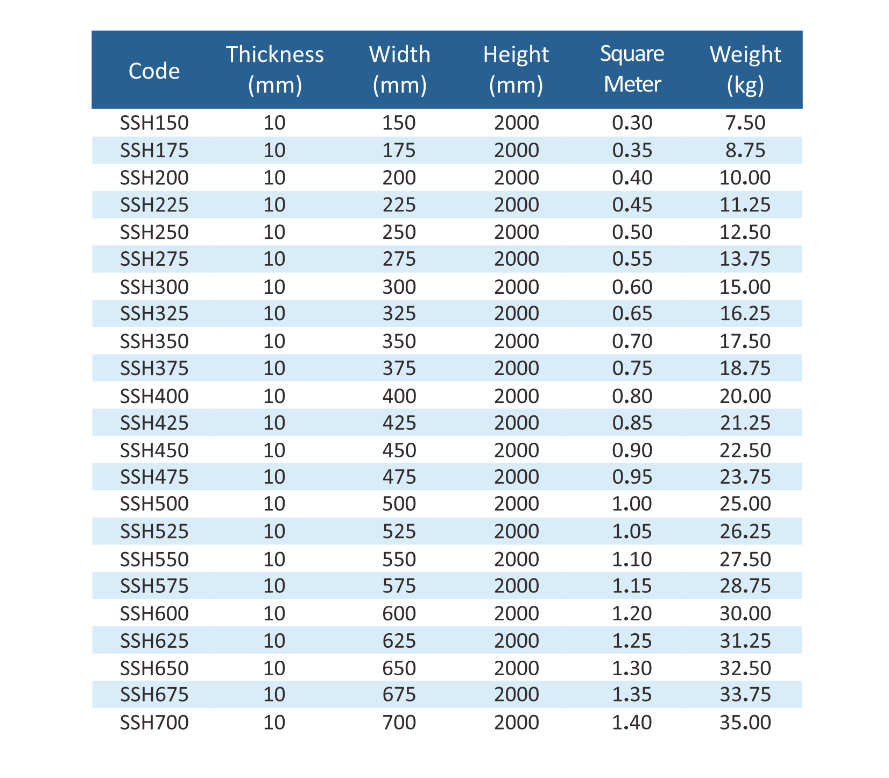Select the SSH400 code cell
The image size is (889, 778).
click(x=154, y=397)
